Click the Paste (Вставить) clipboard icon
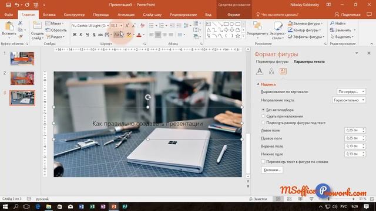This screenshot has width=376, height=211. [9, 26]
